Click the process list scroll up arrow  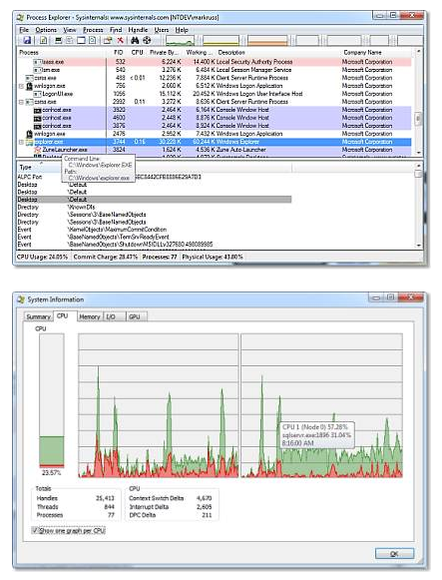tap(418, 51)
